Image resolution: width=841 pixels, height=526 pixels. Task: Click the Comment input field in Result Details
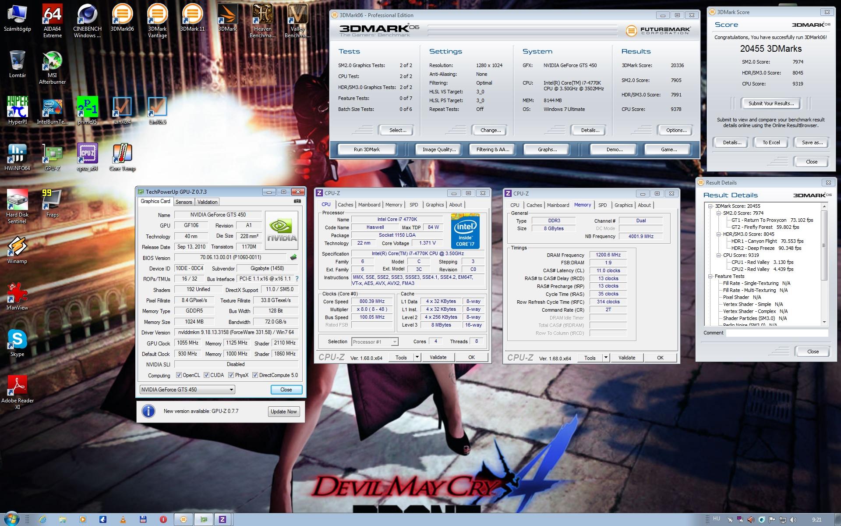point(777,333)
